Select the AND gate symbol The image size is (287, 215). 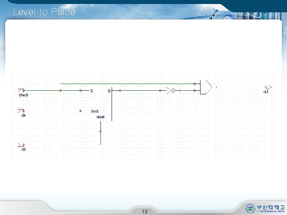click(206, 87)
